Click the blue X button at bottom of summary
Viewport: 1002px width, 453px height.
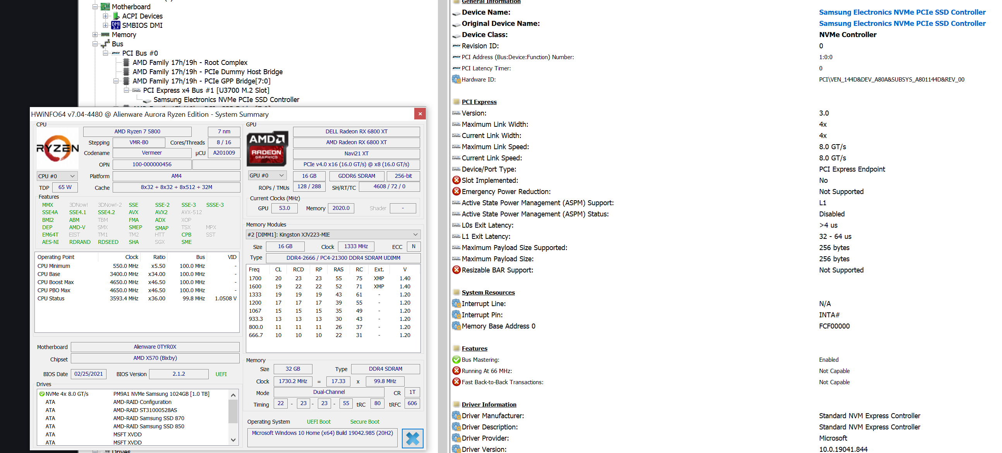coord(412,438)
